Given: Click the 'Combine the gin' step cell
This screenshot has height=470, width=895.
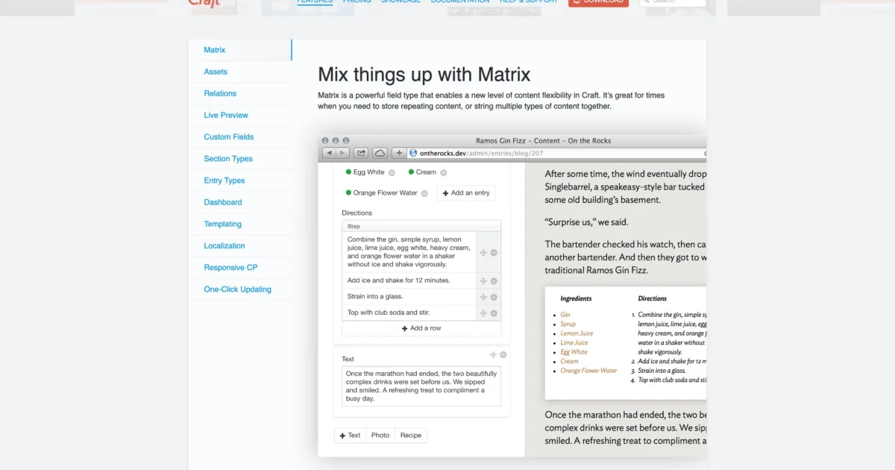Looking at the screenshot, I should (x=409, y=252).
